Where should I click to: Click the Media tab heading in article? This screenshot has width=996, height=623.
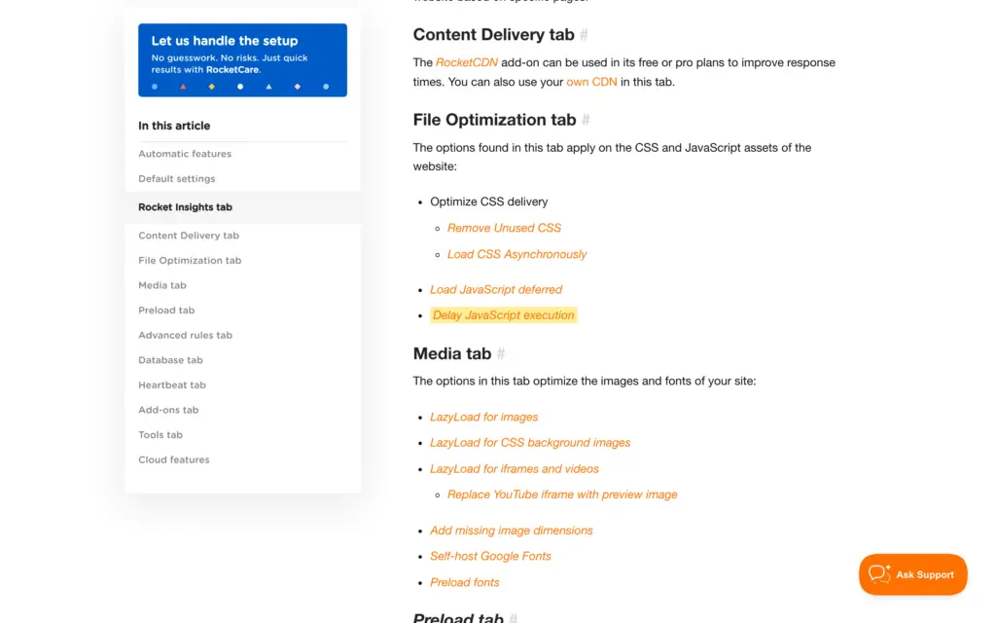point(452,353)
